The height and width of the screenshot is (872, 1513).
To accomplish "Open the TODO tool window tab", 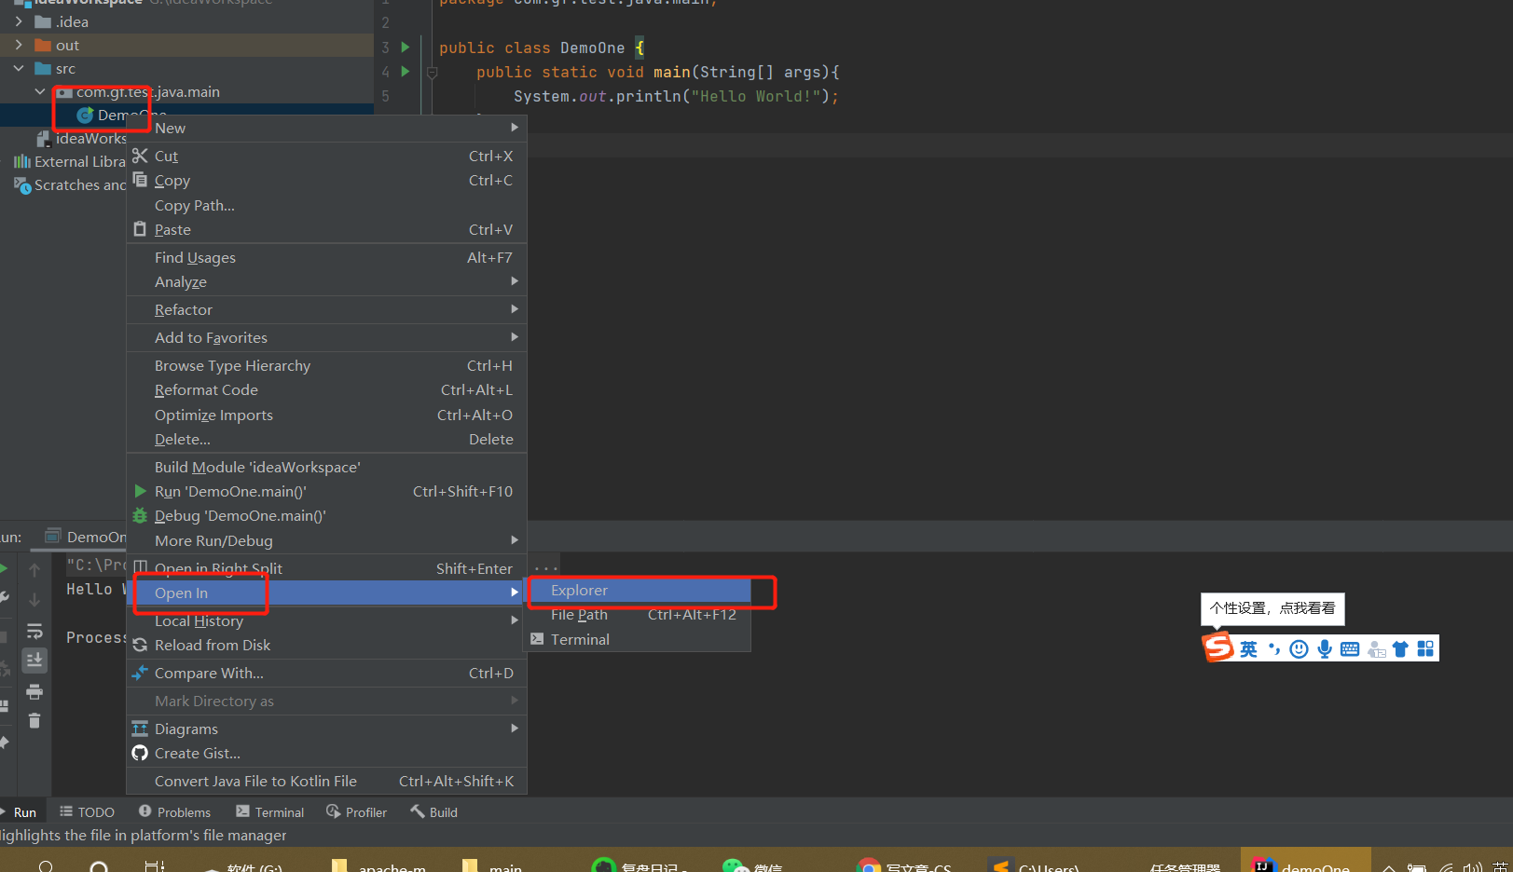I will pos(87,812).
